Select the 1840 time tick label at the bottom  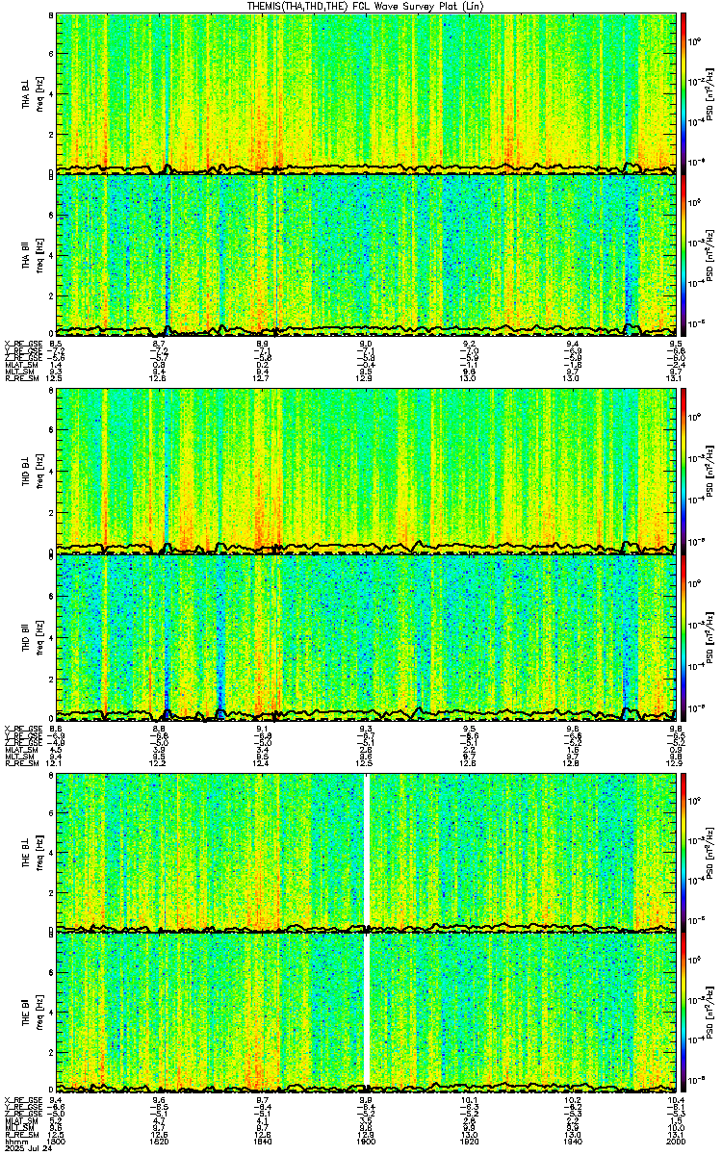click(x=262, y=1141)
